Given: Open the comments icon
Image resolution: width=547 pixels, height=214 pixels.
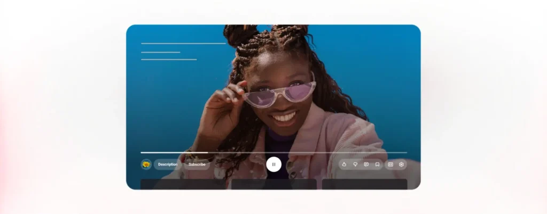Looking at the screenshot, I should tap(366, 164).
